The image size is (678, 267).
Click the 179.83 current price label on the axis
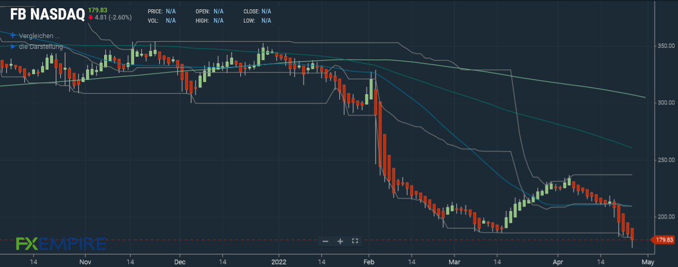point(663,240)
